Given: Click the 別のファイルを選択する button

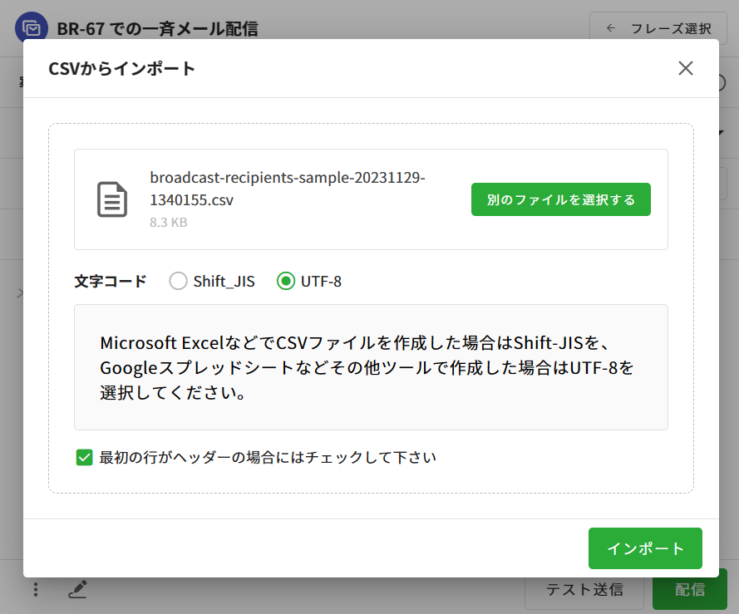Looking at the screenshot, I should point(560,199).
